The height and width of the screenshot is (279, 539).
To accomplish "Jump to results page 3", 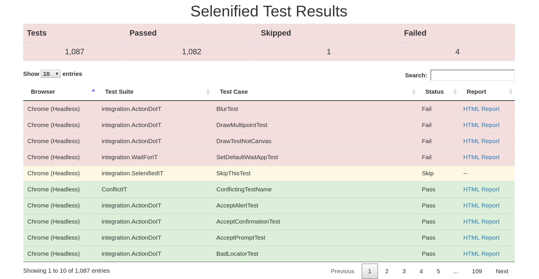I will coord(404,271).
